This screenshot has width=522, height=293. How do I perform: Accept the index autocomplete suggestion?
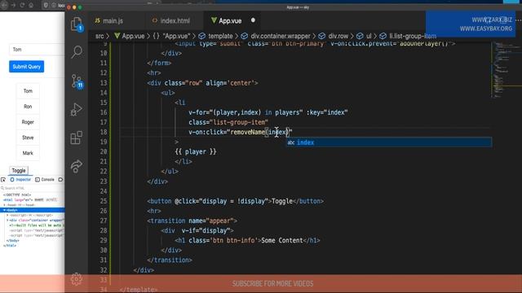[389, 142]
